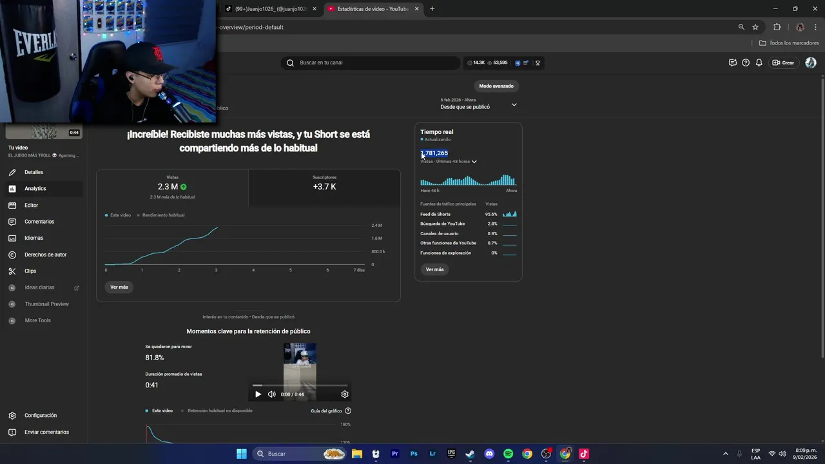The width and height of the screenshot is (825, 464).
Task: Open Configuración gear in the sidebar
Action: pyautogui.click(x=12, y=416)
